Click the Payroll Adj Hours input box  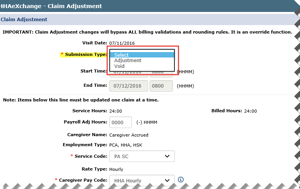121,122
